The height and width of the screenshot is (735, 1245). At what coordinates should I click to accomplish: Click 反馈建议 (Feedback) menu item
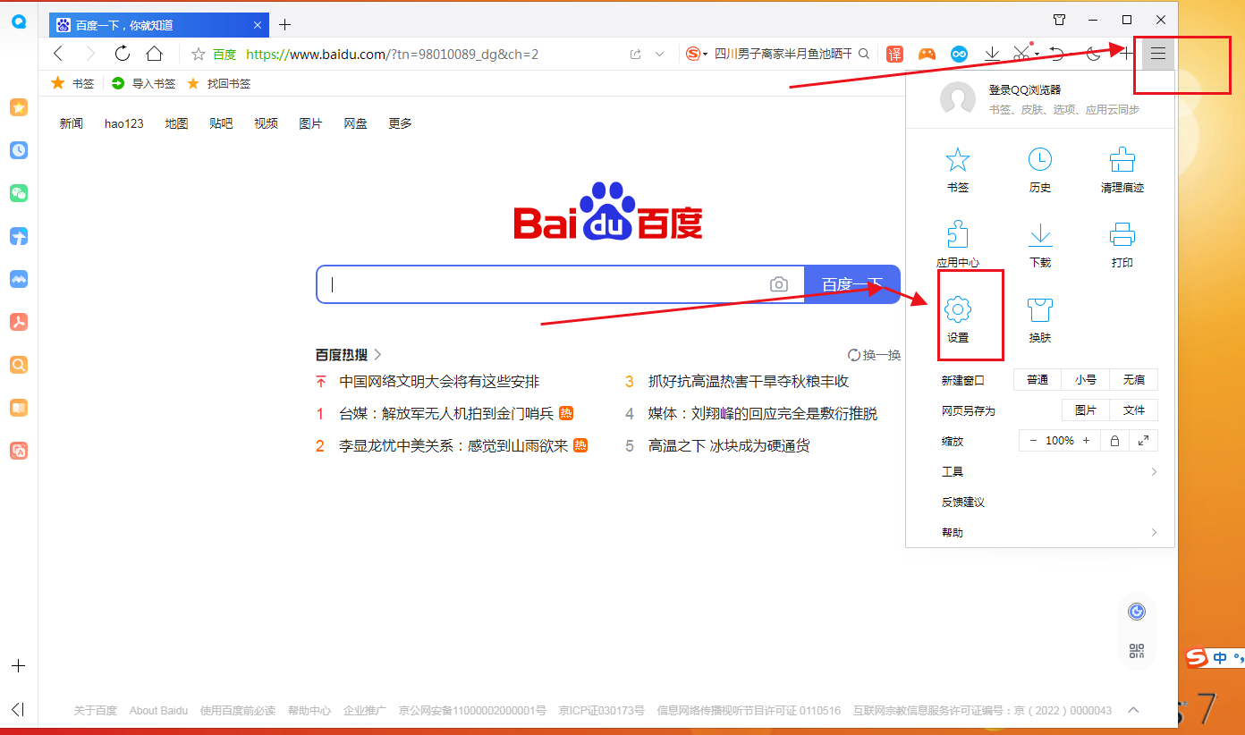click(963, 502)
